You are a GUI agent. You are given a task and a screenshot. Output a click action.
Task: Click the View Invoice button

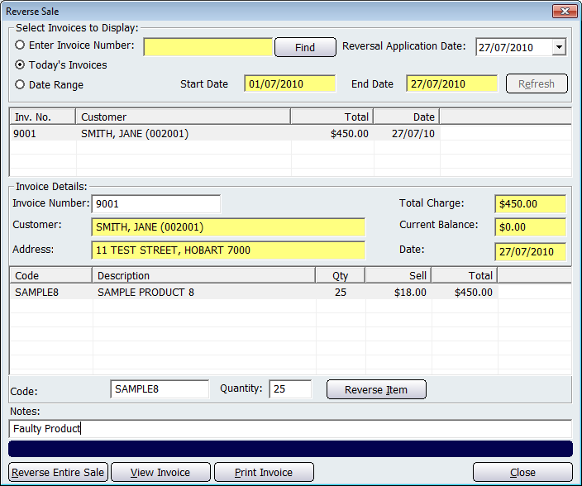pyautogui.click(x=160, y=472)
